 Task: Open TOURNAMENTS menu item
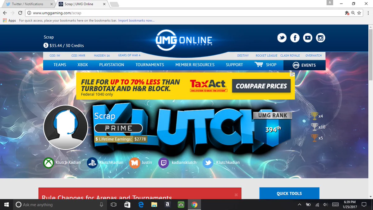pyautogui.click(x=150, y=65)
